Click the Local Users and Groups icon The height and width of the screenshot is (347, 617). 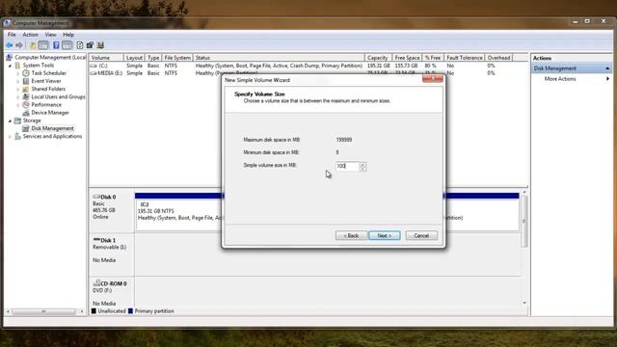pos(26,96)
